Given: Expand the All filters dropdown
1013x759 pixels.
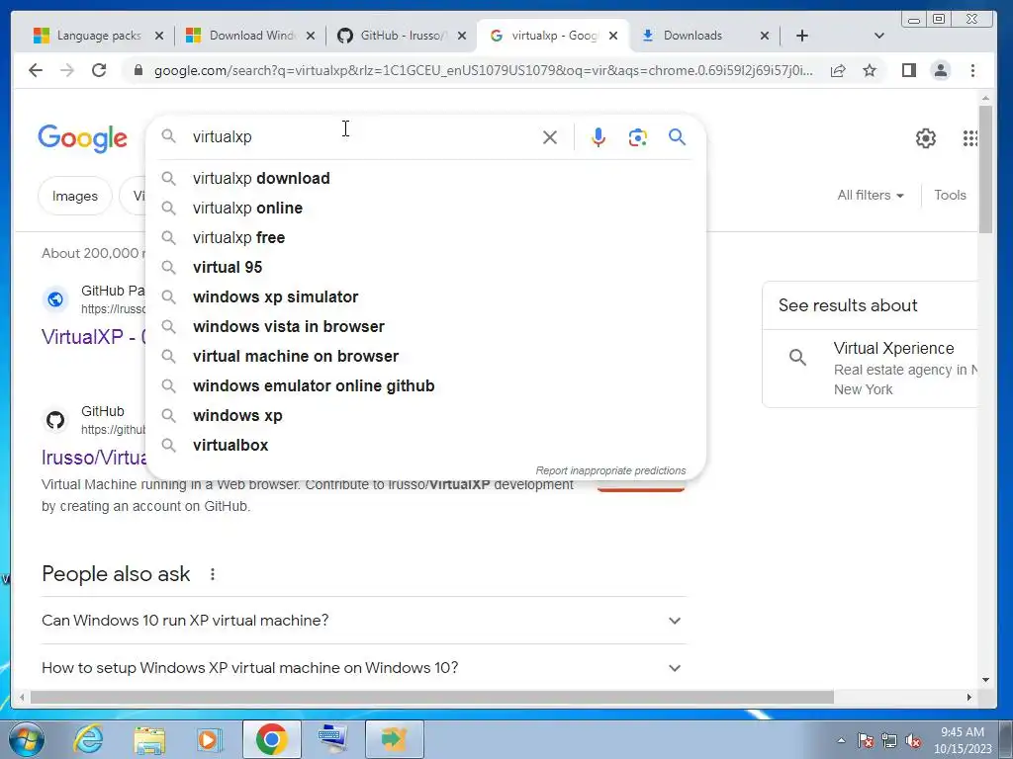Looking at the screenshot, I should pos(871,195).
